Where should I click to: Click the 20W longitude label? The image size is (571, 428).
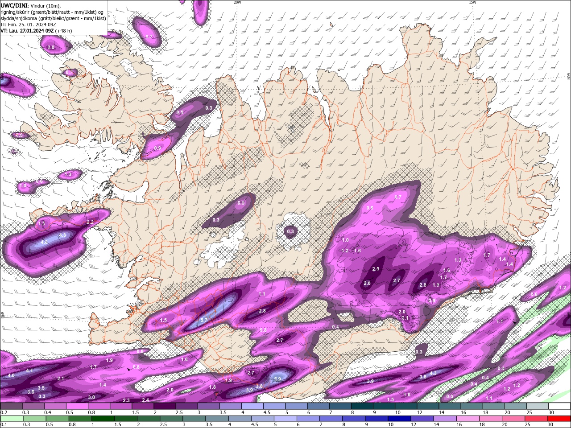[237, 2]
